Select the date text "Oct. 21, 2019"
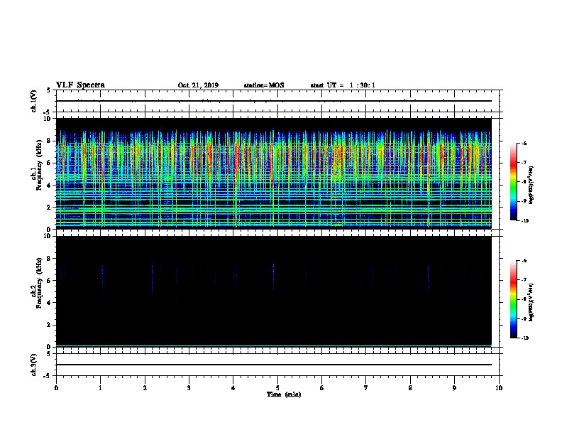562x435 pixels. (x=198, y=85)
